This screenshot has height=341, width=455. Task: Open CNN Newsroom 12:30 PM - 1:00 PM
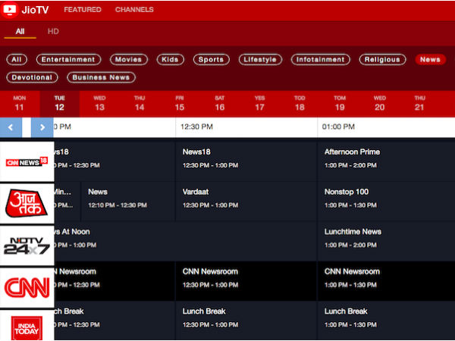(x=246, y=281)
